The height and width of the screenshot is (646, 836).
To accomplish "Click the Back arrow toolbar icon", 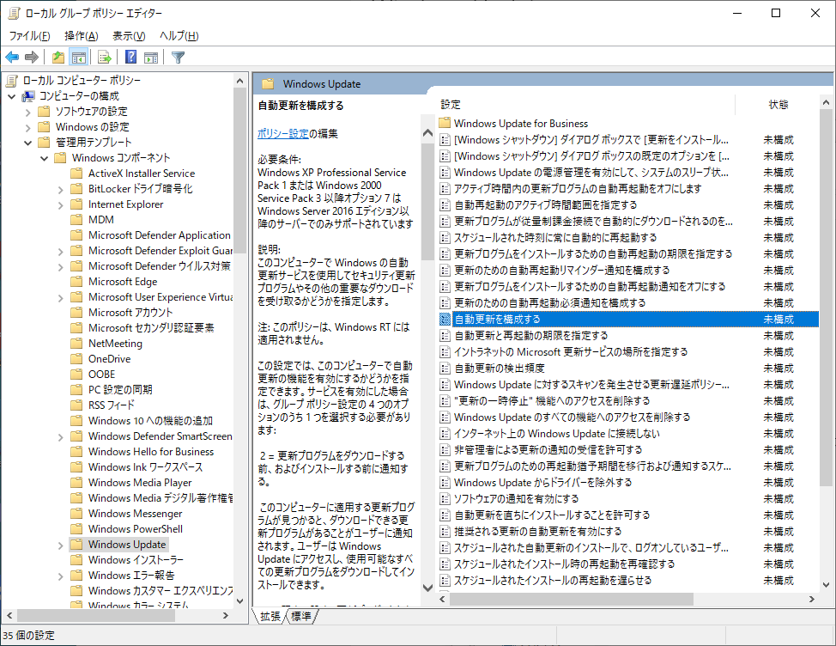I will (x=12, y=57).
